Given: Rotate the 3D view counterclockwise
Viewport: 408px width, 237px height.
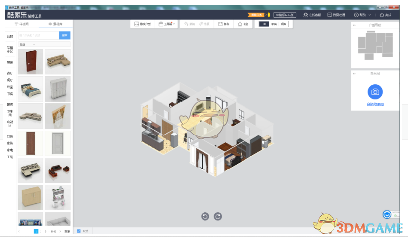Looking at the screenshot, I should (205, 216).
